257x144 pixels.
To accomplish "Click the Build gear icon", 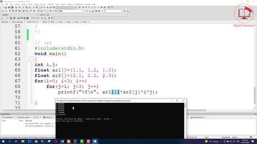I will (41, 7).
